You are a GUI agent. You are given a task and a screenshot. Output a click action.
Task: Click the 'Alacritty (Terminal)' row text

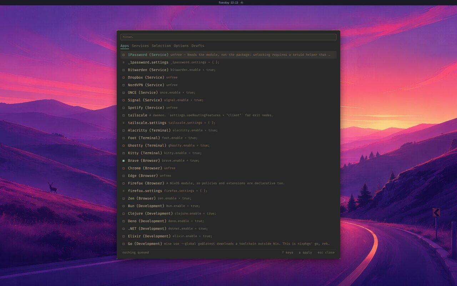click(149, 130)
